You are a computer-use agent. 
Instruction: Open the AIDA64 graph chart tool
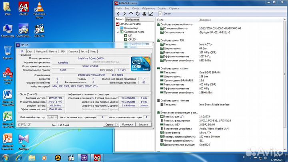(151, 14)
